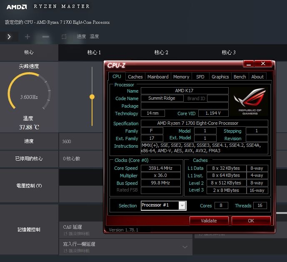Image resolution: width=287 pixels, height=262 pixels.
Task: Click the 核心 2 column header
Action: pyautogui.click(x=161, y=53)
